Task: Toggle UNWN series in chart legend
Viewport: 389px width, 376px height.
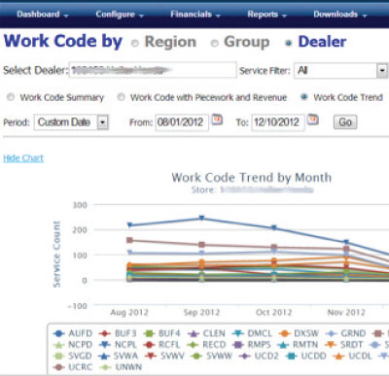Action: tap(121, 367)
